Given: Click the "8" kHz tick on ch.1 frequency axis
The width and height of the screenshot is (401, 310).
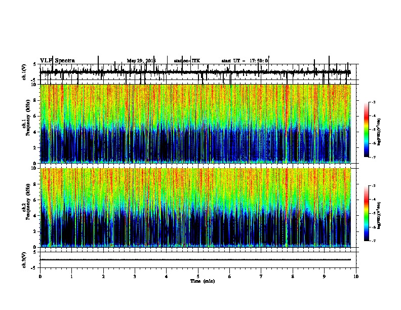Looking at the screenshot, I should click(x=35, y=100).
